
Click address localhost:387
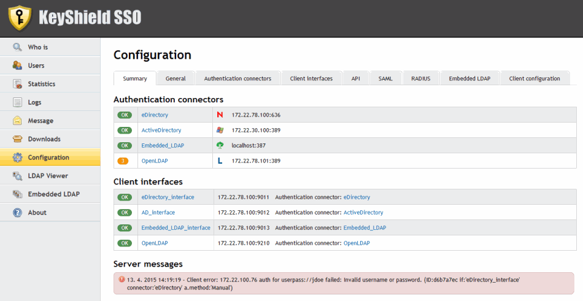249,146
